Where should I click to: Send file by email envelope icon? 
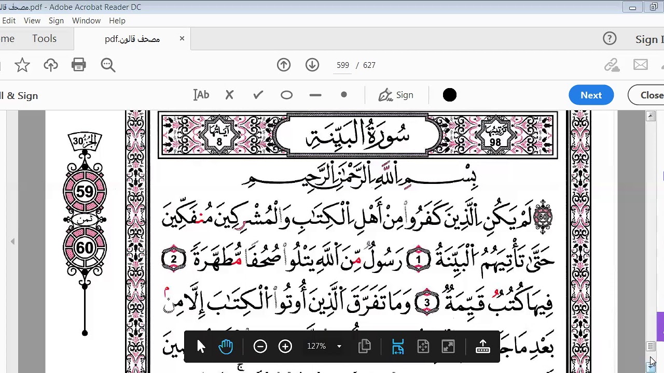(641, 65)
